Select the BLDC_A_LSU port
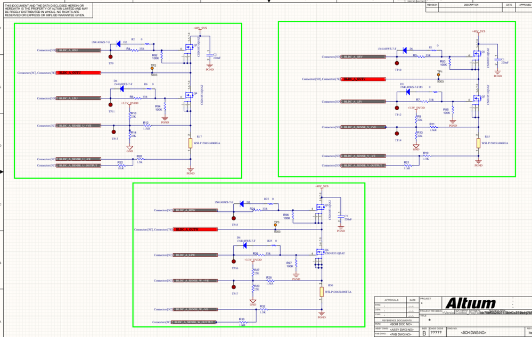Viewport: 532px width, 337px height. (78, 98)
